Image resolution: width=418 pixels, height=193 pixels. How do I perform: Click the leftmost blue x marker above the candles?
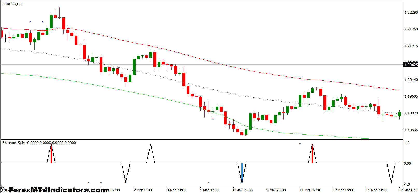30,21
